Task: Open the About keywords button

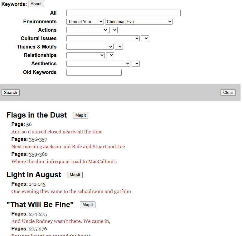Action: tap(36, 4)
